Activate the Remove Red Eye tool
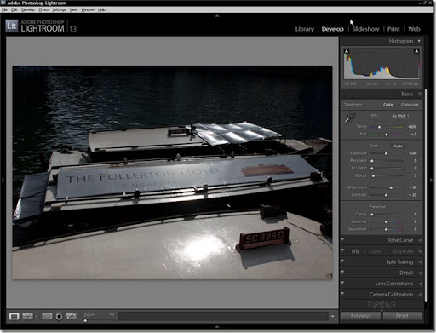Image resolution: width=436 pixels, height=333 pixels. point(59,316)
